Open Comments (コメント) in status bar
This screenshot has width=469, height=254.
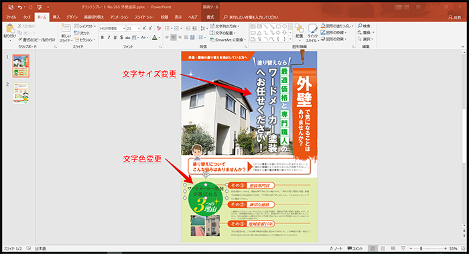click(355, 249)
